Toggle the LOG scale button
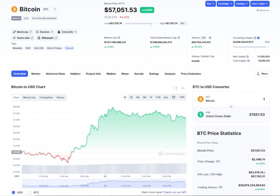The image size is (280, 196). click(182, 97)
